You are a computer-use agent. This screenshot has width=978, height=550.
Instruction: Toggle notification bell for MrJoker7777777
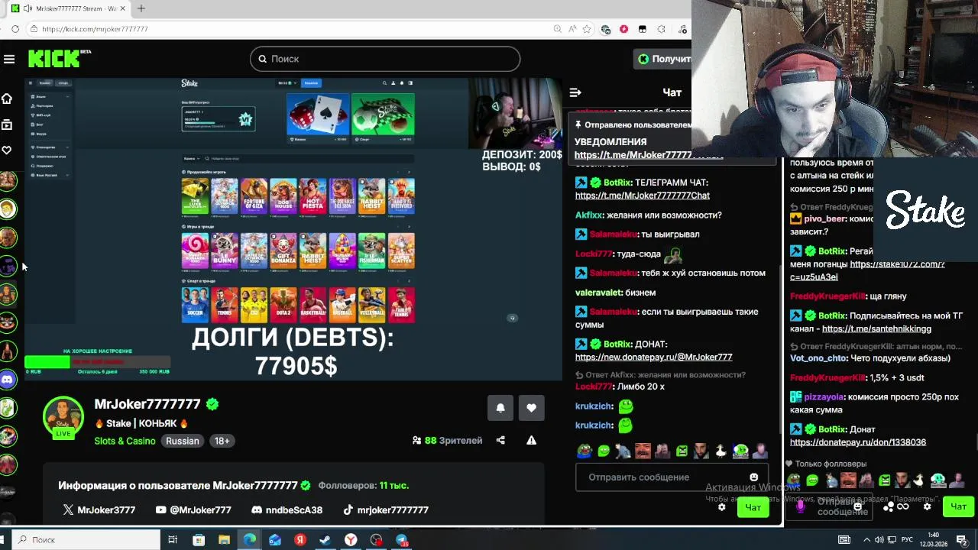[x=500, y=408]
